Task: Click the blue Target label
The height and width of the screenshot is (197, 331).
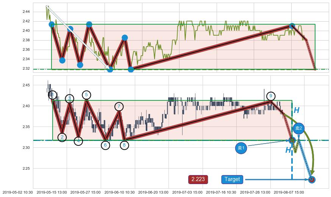Action: (232, 179)
